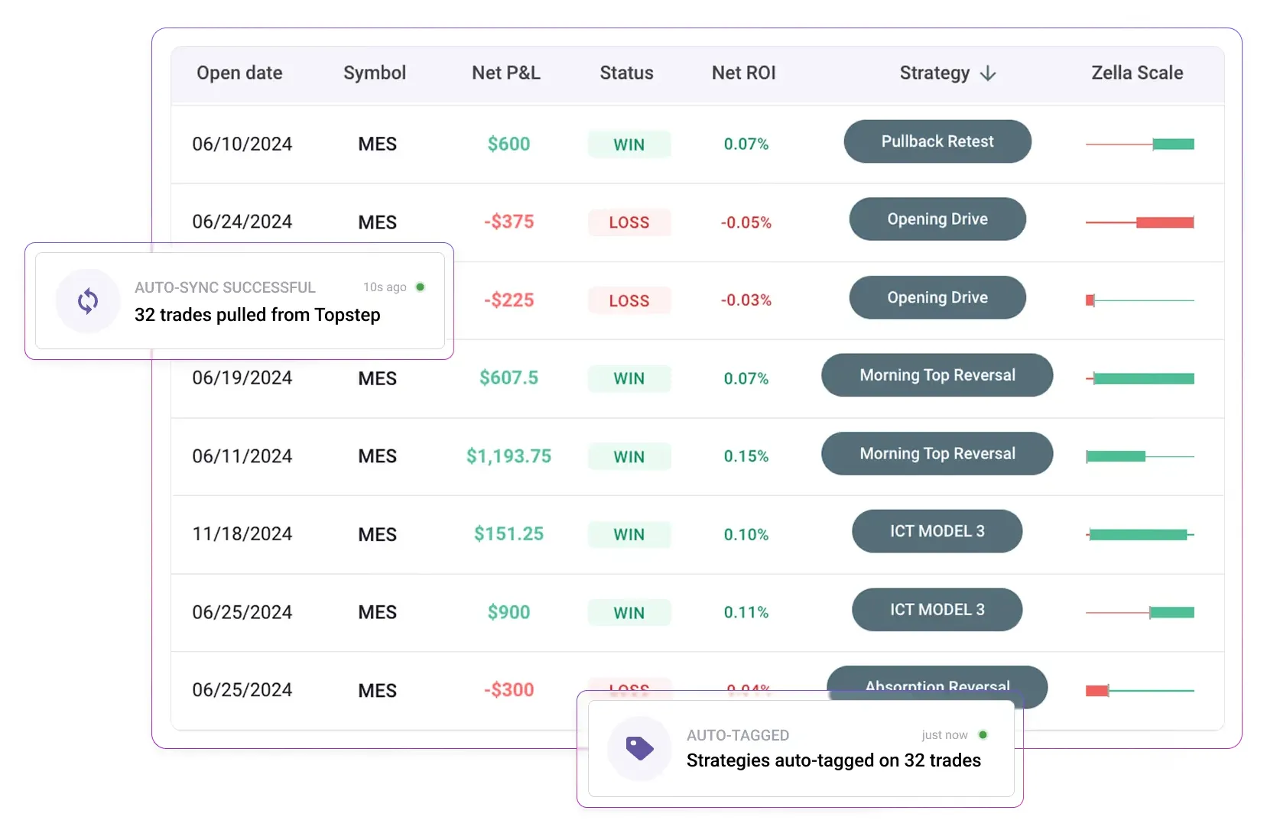Click the Zella Scale bar for $1,193.75 trade
The width and height of the screenshot is (1267, 833).
[1140, 456]
